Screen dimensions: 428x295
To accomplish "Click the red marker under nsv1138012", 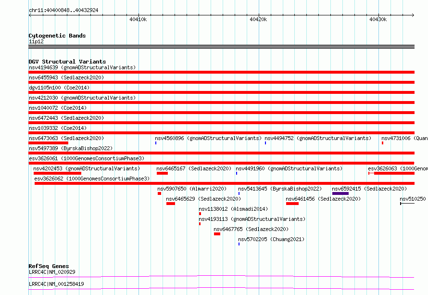I will click(x=200, y=214).
